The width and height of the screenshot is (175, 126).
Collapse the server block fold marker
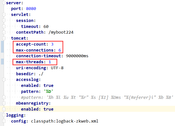(x=4, y=3)
